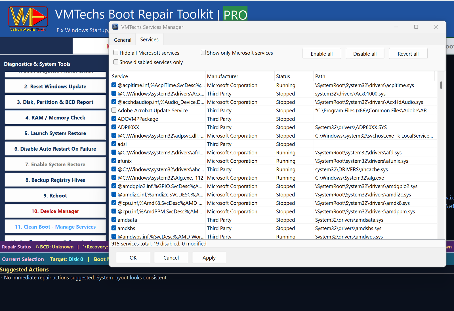
Task: Click the Diagnostics & System Tools heading
Action: [37, 64]
